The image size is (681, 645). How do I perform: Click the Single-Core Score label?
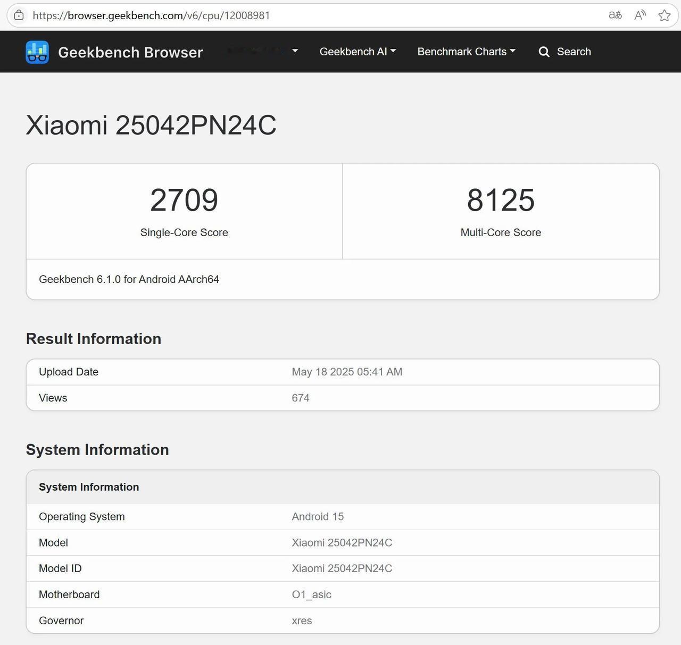[184, 232]
